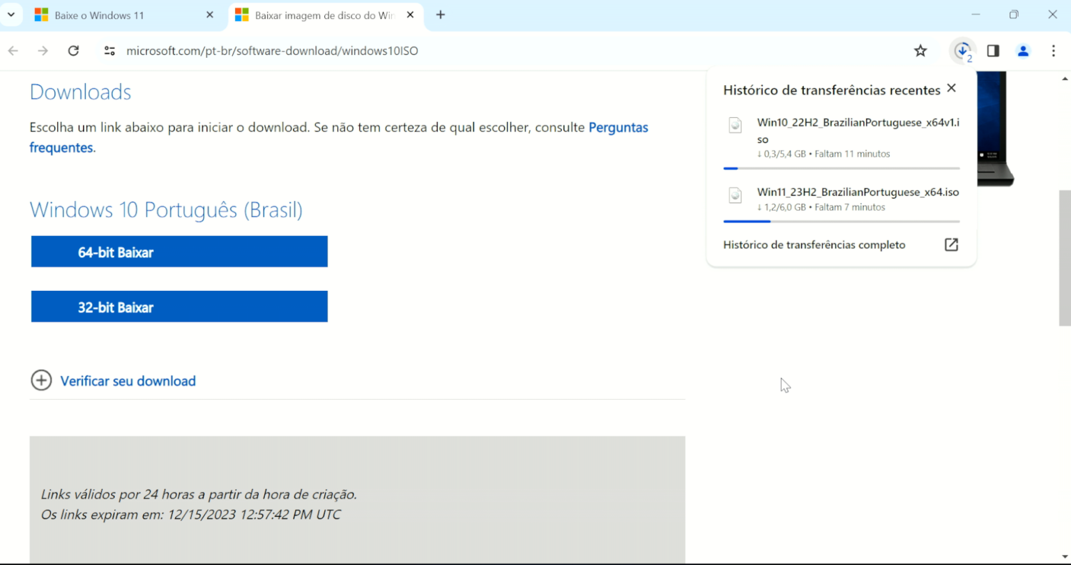
Task: Start the 64-bit Baixar download
Action: pyautogui.click(x=178, y=252)
